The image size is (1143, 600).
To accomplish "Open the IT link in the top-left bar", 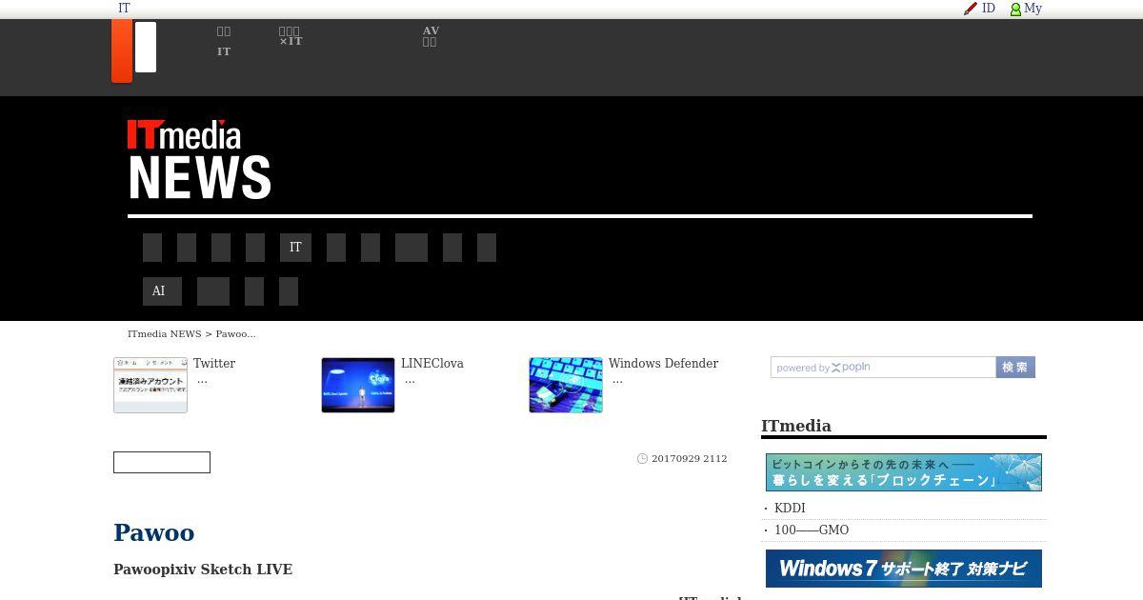I will pos(124,8).
